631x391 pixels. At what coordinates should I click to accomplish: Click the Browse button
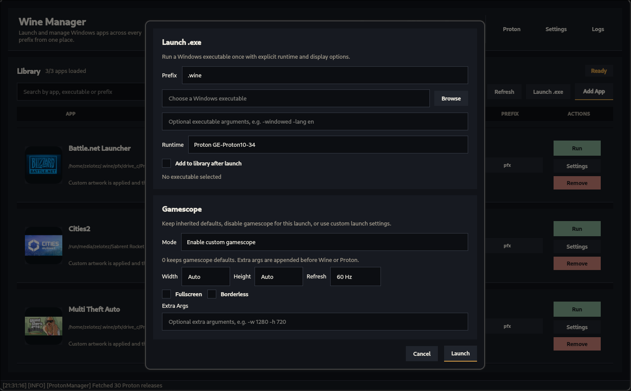pos(451,98)
